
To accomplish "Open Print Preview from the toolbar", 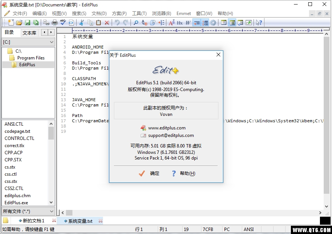I will click(46, 23).
